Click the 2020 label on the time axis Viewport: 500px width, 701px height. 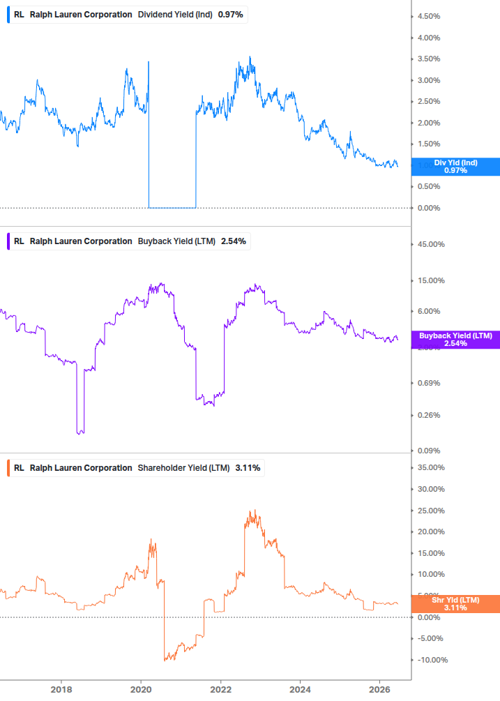(x=141, y=689)
